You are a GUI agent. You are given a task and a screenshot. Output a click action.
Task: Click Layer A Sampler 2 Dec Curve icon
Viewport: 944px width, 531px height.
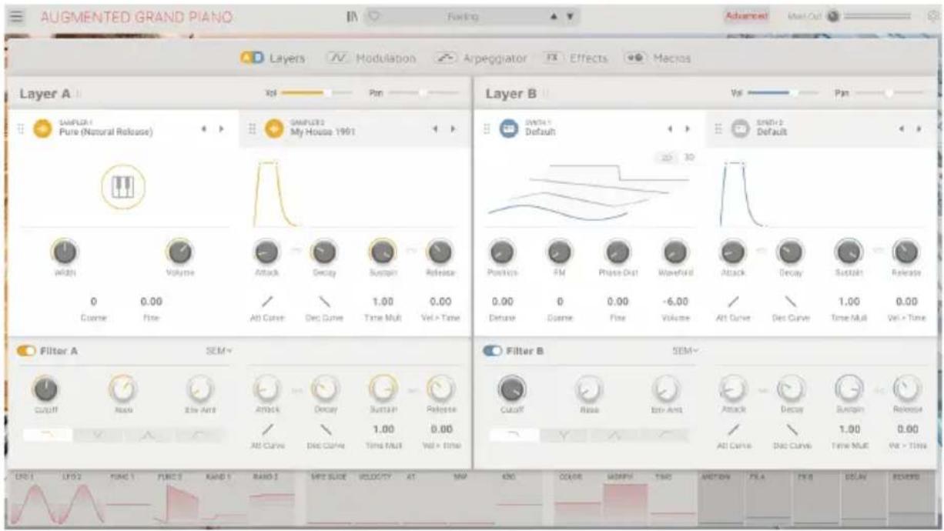point(323,302)
